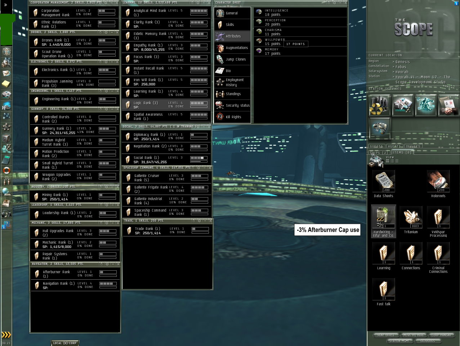Open the Standings section
The height and width of the screenshot is (346, 460).
[x=232, y=94]
